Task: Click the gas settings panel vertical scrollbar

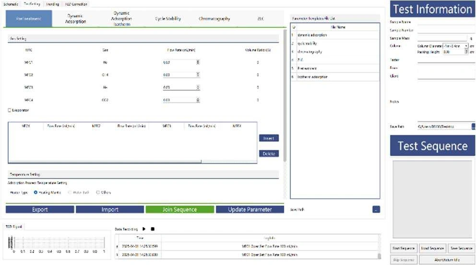Action: (286, 96)
